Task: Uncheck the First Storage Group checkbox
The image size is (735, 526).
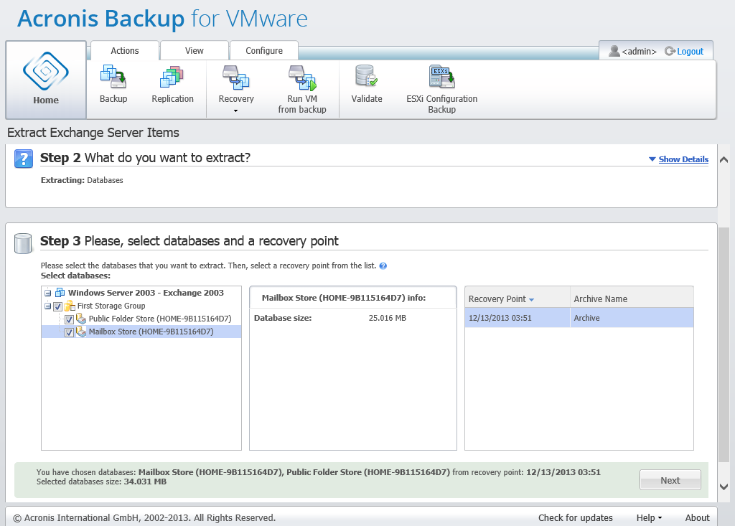Action: [x=58, y=306]
